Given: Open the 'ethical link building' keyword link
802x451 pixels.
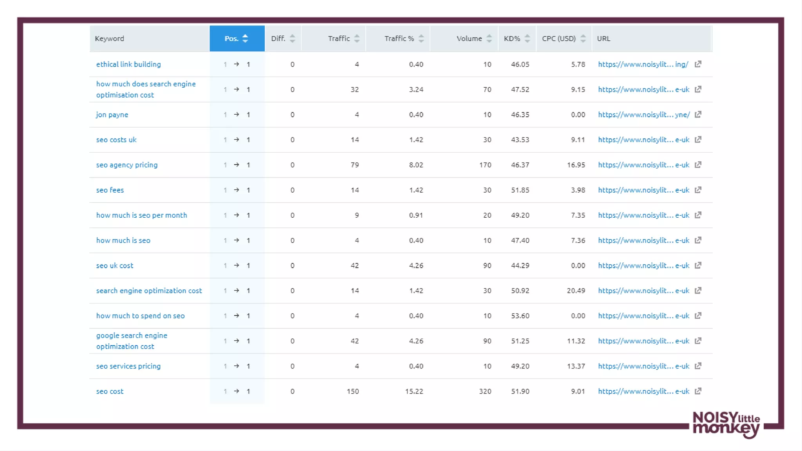Looking at the screenshot, I should click(128, 64).
